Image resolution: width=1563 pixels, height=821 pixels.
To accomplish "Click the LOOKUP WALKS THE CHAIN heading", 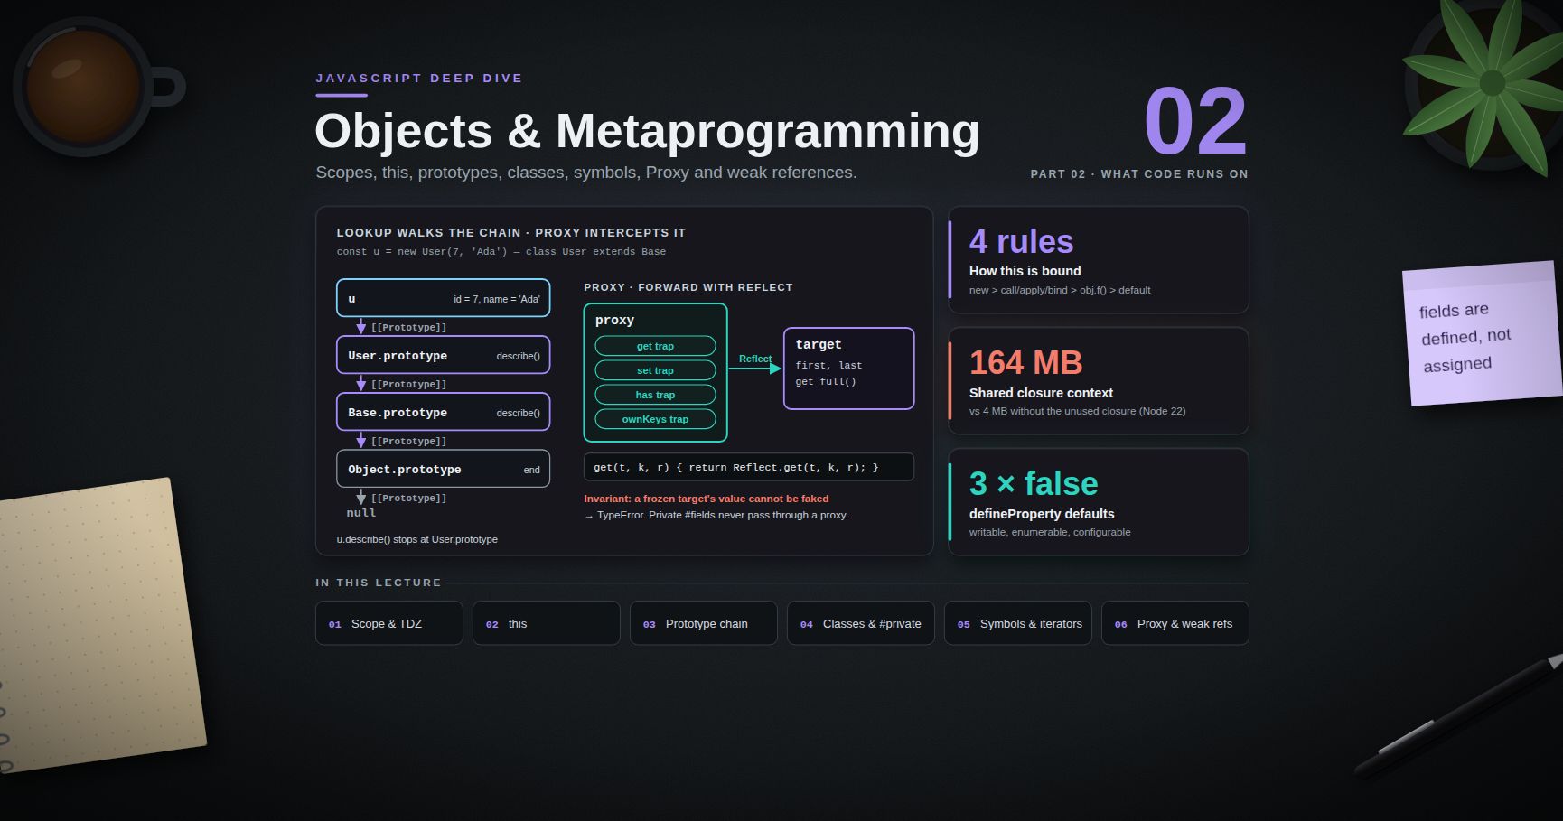I will (511, 233).
